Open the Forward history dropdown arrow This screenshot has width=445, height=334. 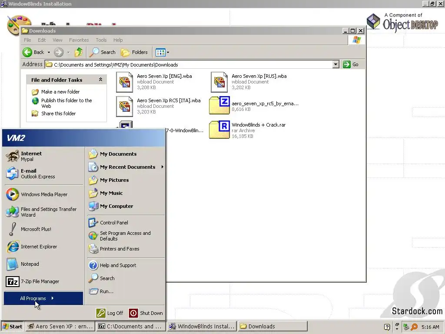(68, 52)
